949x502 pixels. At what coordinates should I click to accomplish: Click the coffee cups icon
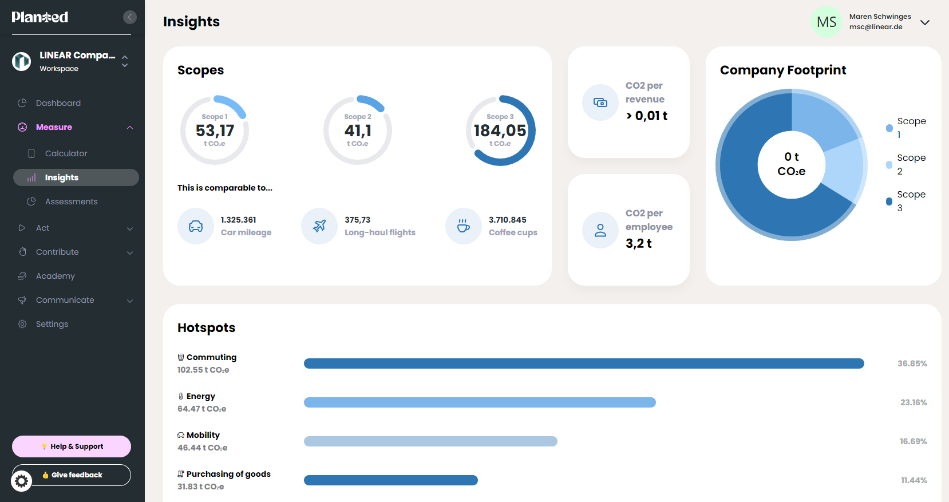464,226
